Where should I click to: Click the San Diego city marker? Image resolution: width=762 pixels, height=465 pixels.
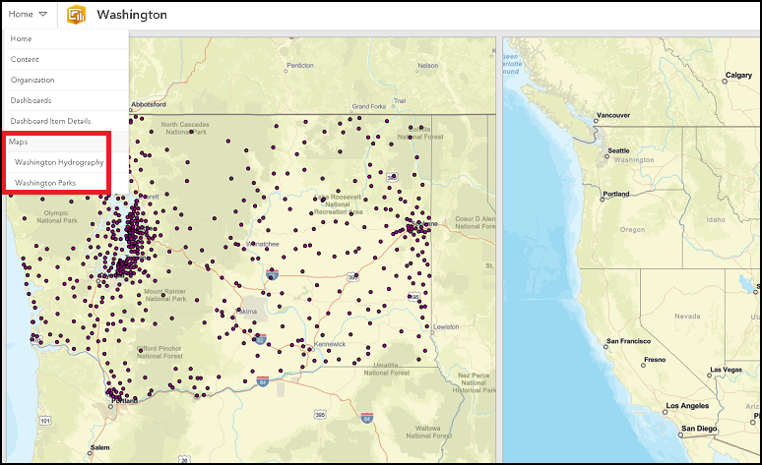click(x=678, y=434)
